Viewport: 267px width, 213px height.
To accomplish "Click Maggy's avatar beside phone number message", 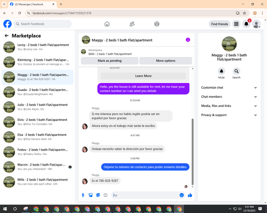I will point(85,181).
